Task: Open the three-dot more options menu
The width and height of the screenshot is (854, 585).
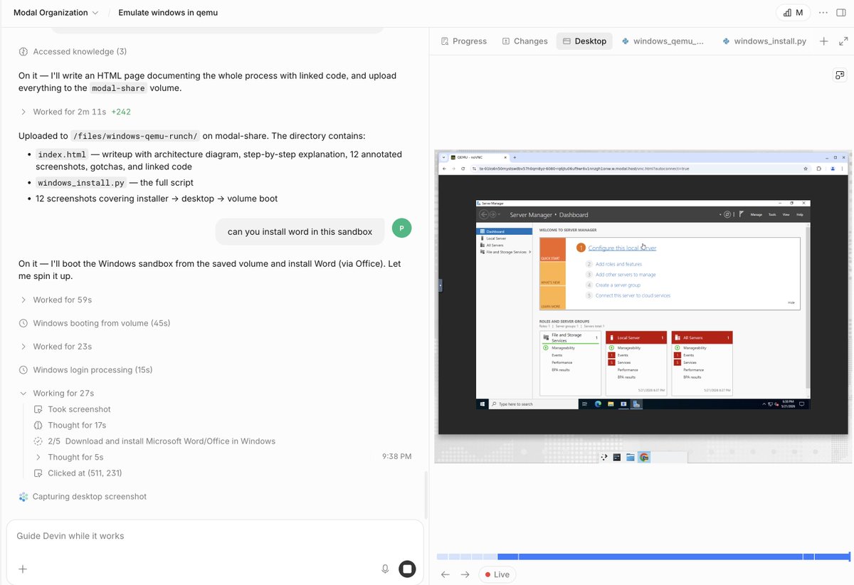Action: [x=823, y=13]
